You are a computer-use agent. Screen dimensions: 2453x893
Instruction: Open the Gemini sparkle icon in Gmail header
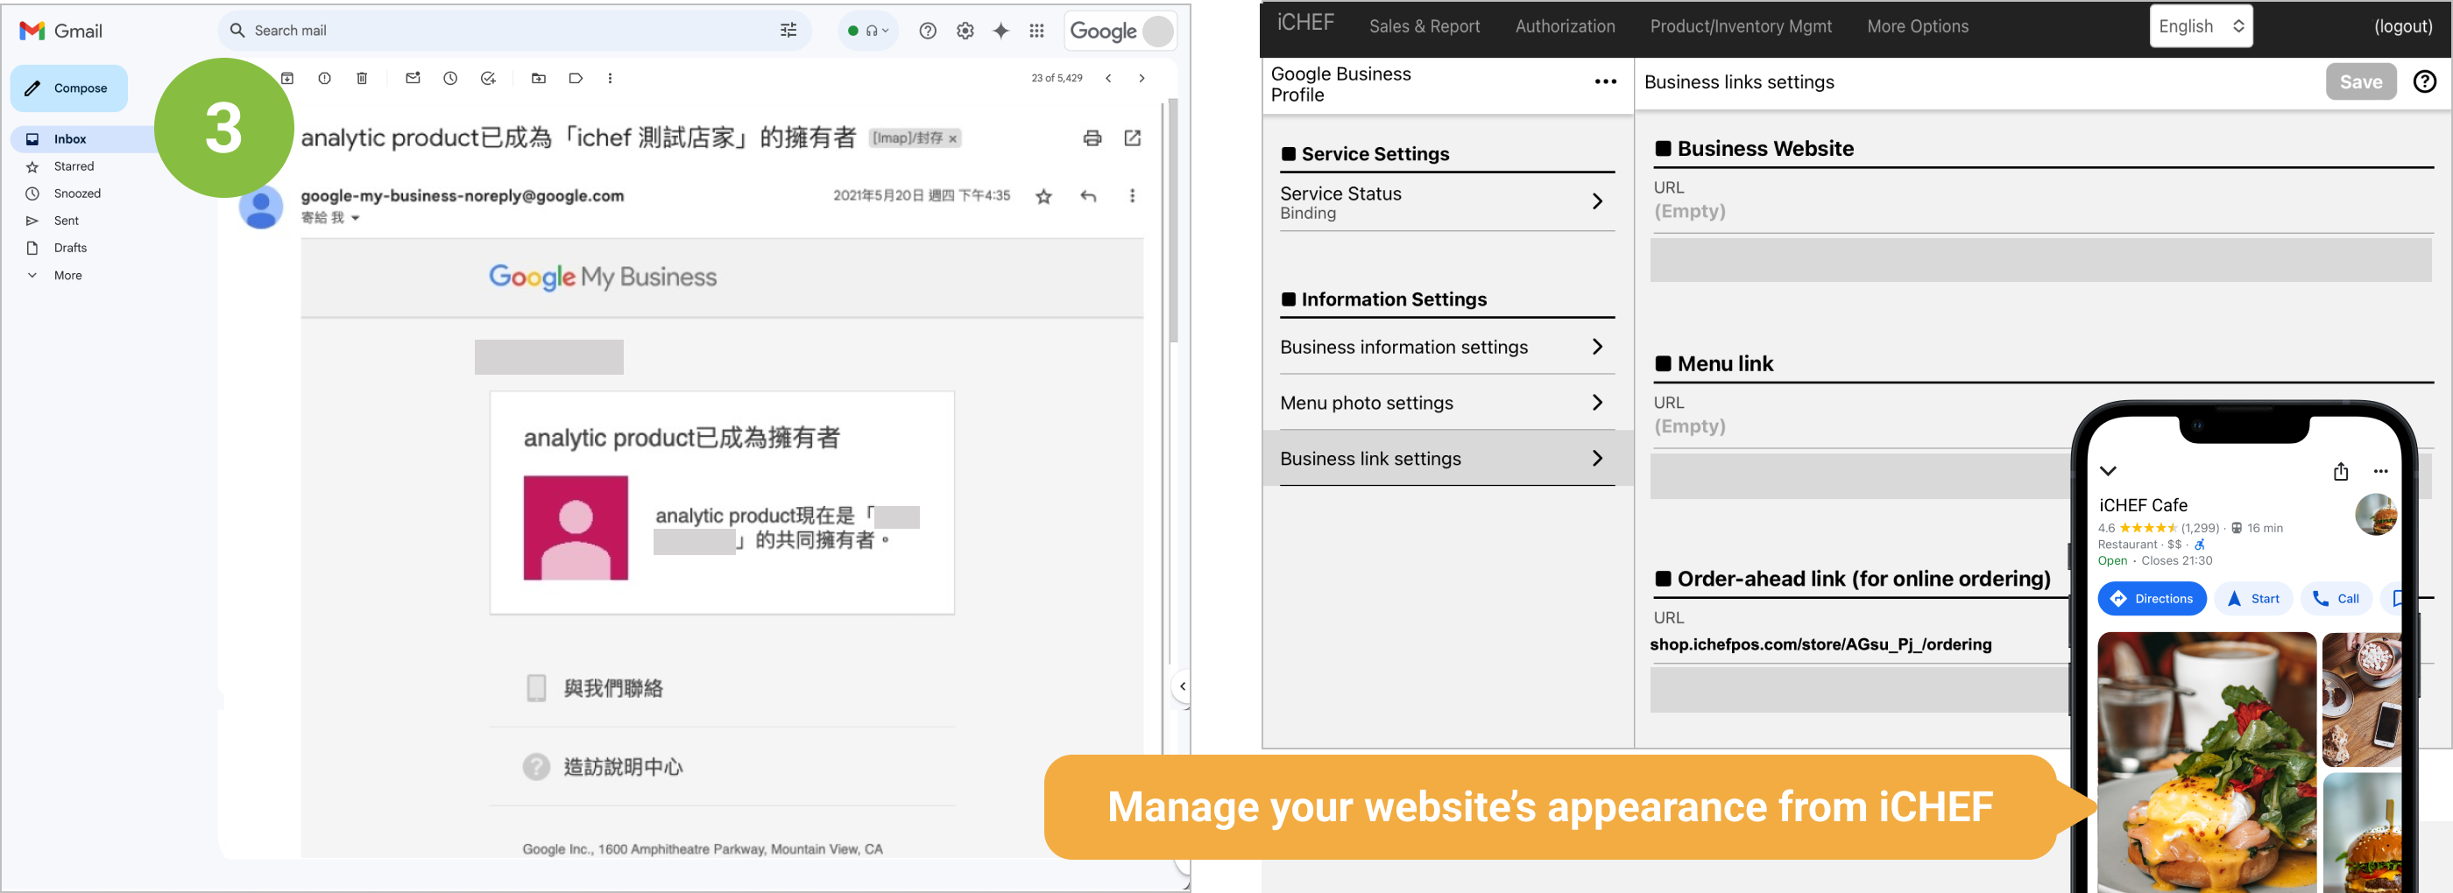[x=1000, y=31]
